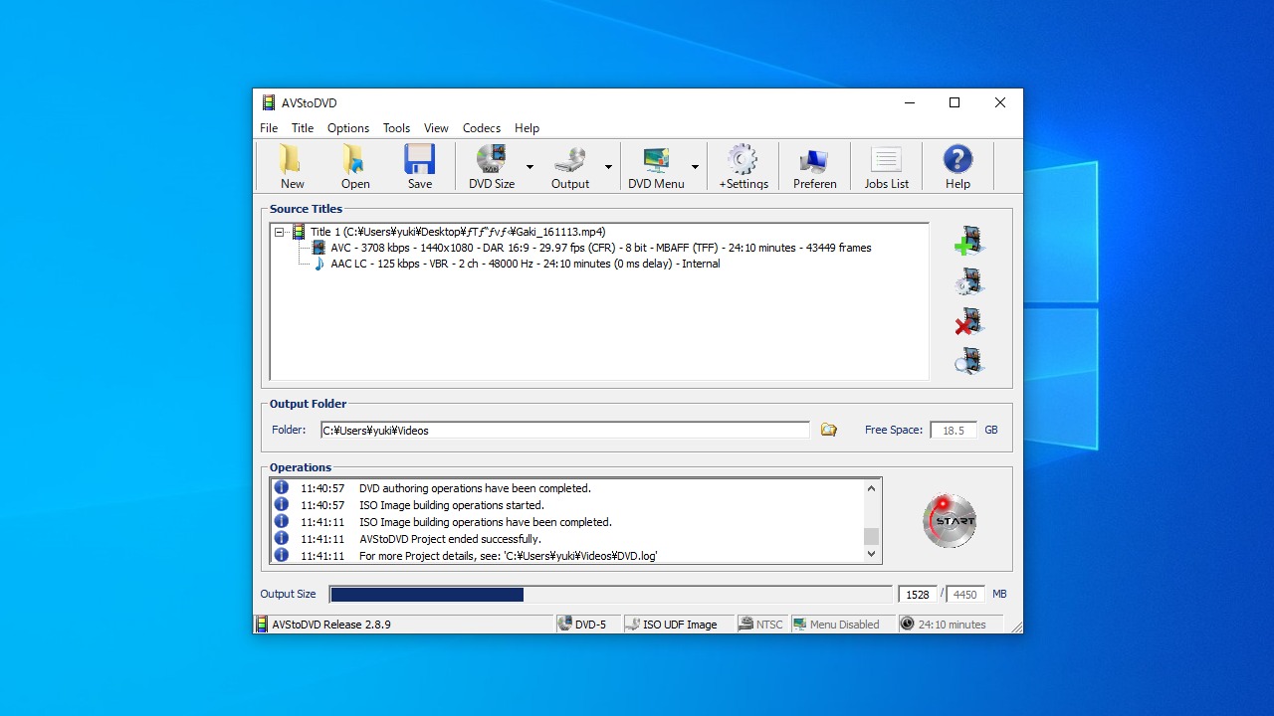This screenshot has height=716, width=1274.
Task: Click AVStoDVD Release 2.8.9 status text
Action: (x=331, y=625)
